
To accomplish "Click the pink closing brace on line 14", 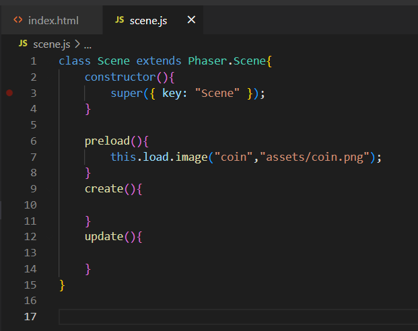I will tap(88, 269).
